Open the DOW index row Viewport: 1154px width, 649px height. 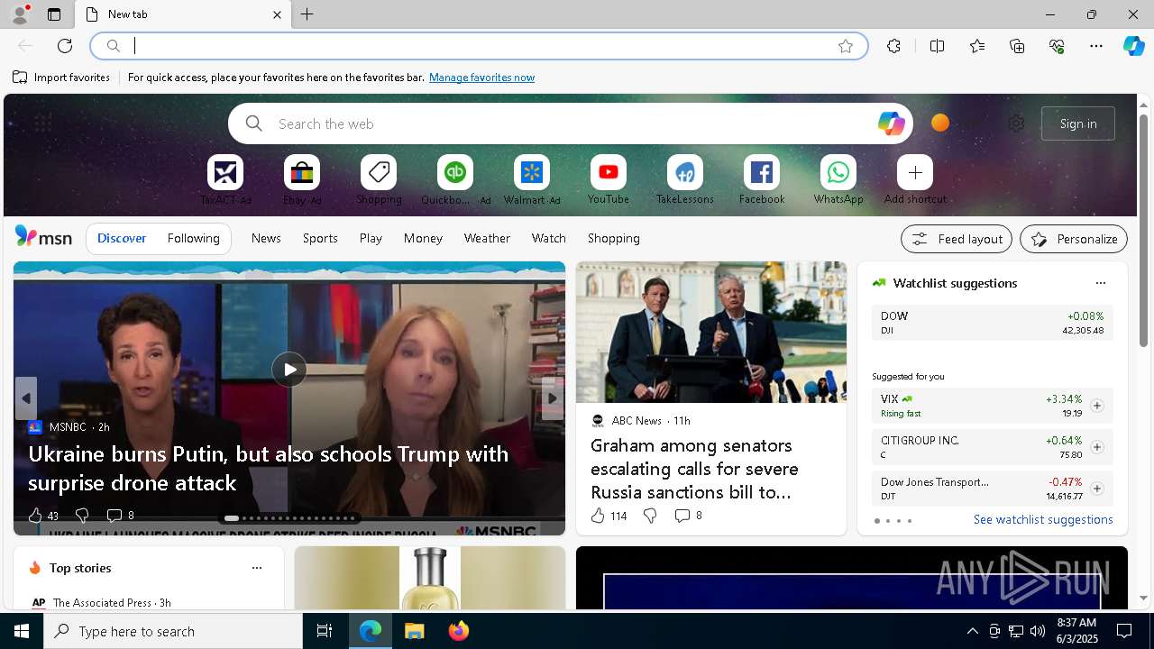pyautogui.click(x=992, y=323)
